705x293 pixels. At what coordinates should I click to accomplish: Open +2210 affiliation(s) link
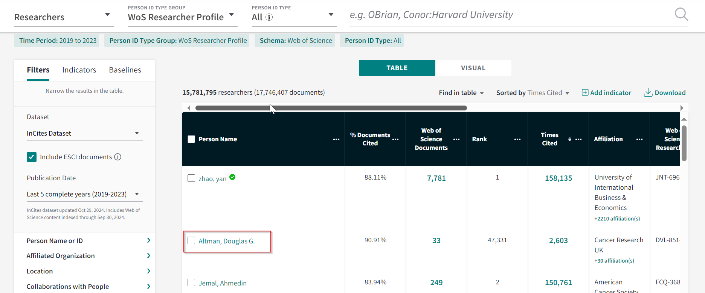click(617, 219)
